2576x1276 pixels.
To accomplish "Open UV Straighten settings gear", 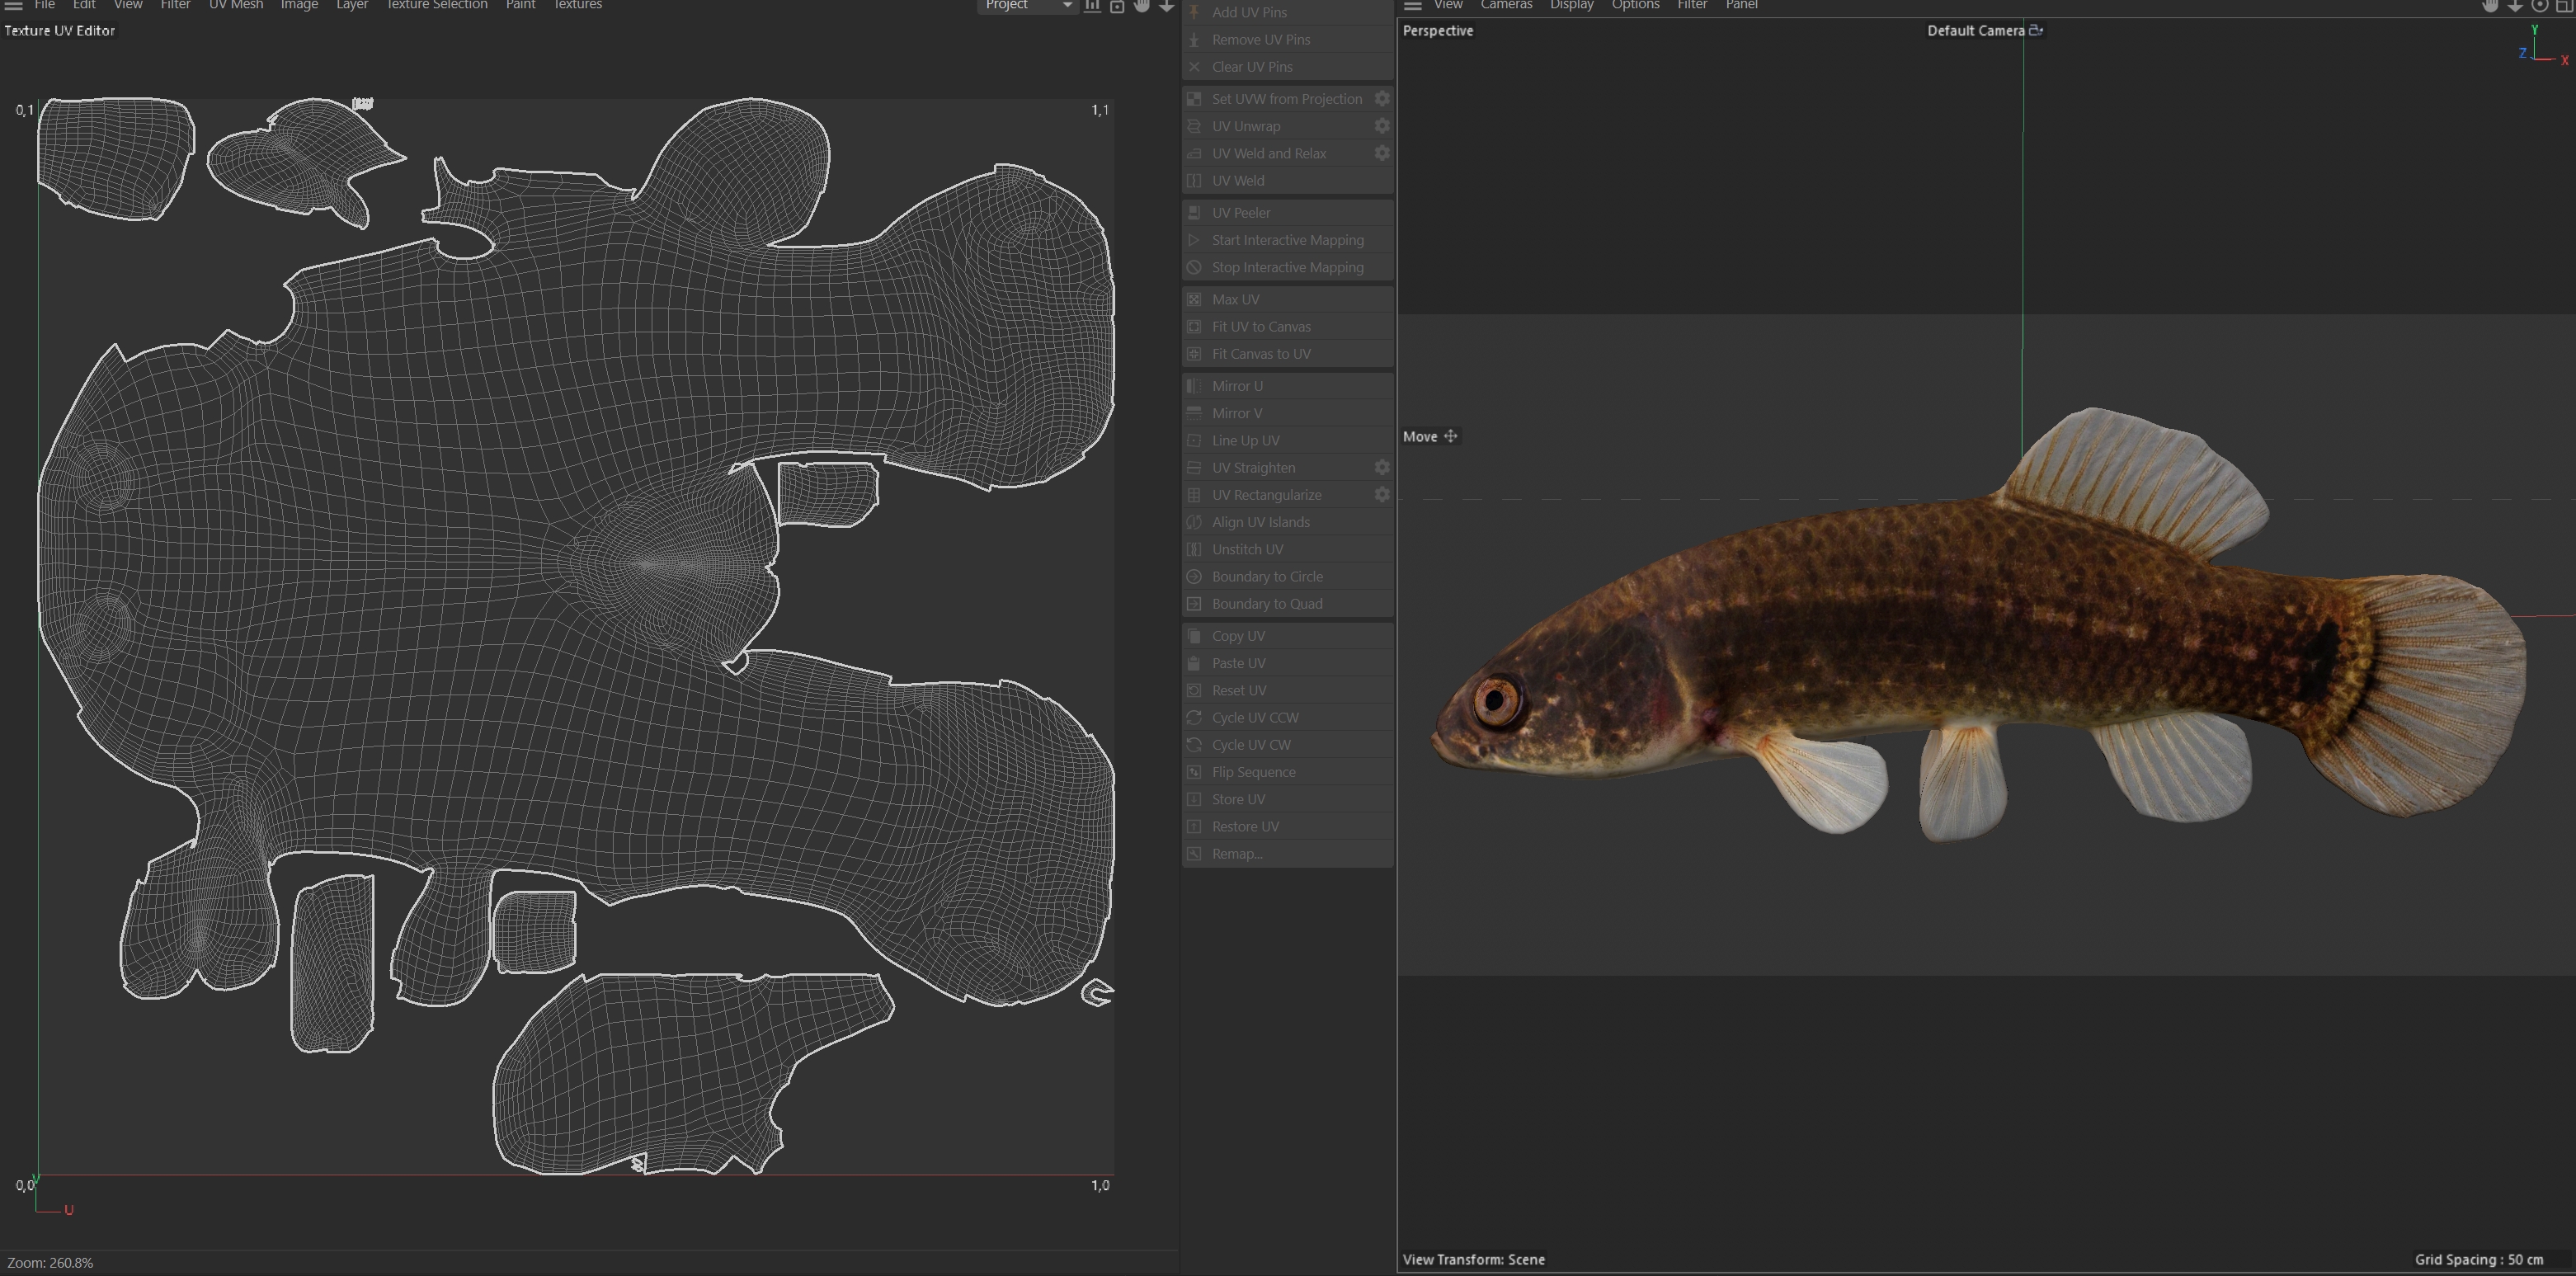I will coord(1381,467).
